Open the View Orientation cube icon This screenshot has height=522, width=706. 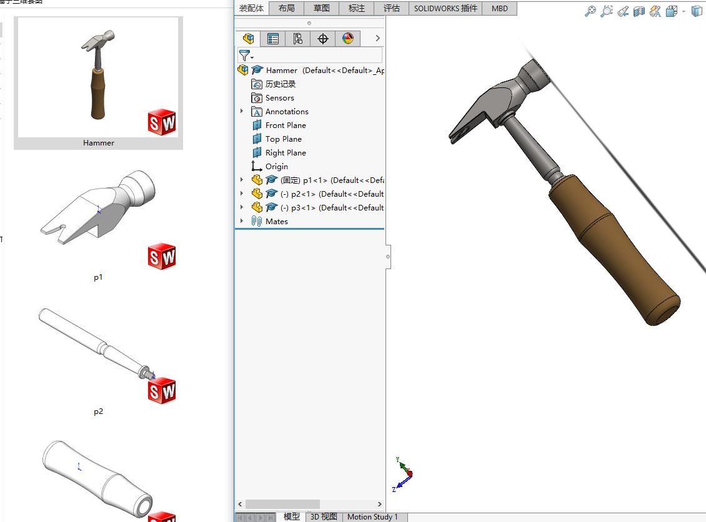coord(672,11)
